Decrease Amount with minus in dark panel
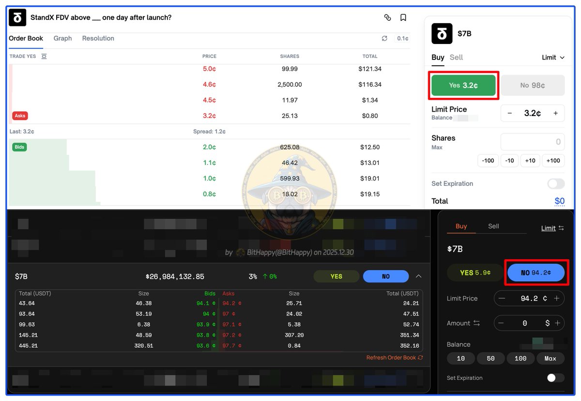Viewport: 581px width, 401px height. click(501, 323)
